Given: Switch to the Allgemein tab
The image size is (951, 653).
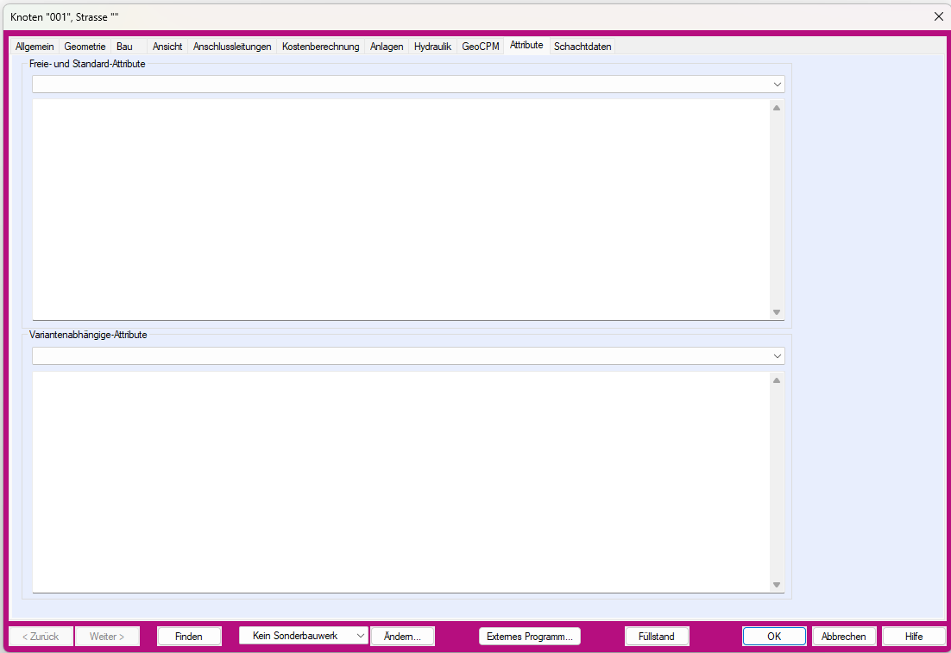Looking at the screenshot, I should click(35, 47).
